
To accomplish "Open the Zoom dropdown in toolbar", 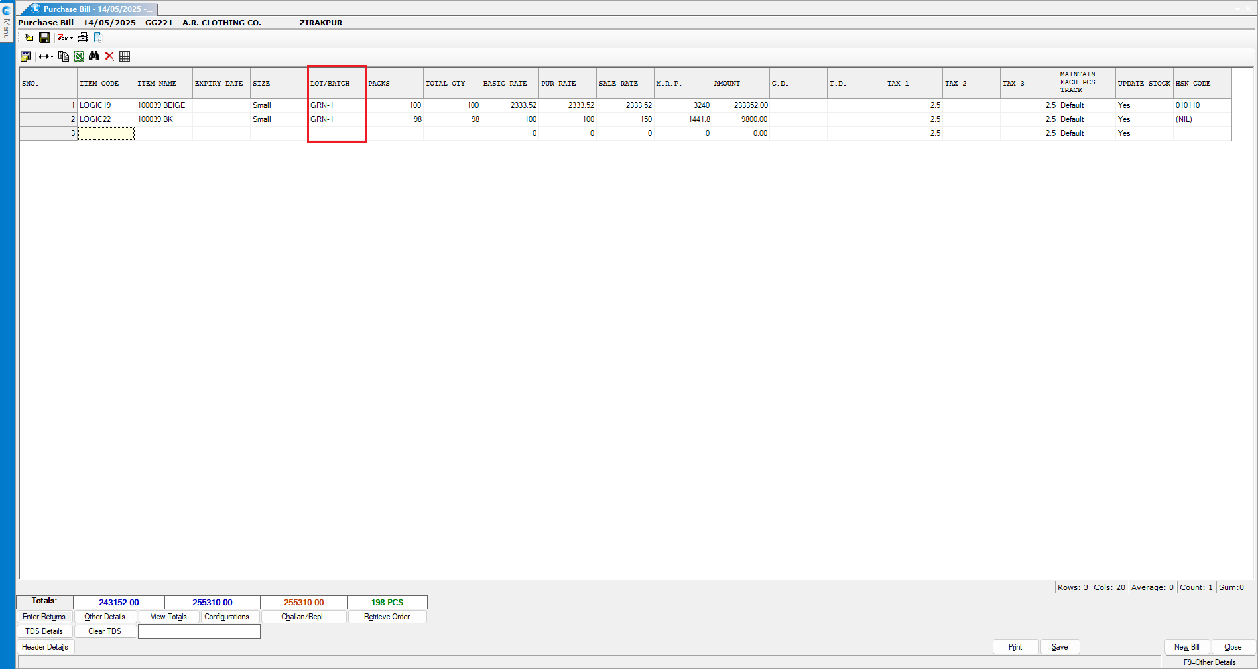I will [x=65, y=38].
